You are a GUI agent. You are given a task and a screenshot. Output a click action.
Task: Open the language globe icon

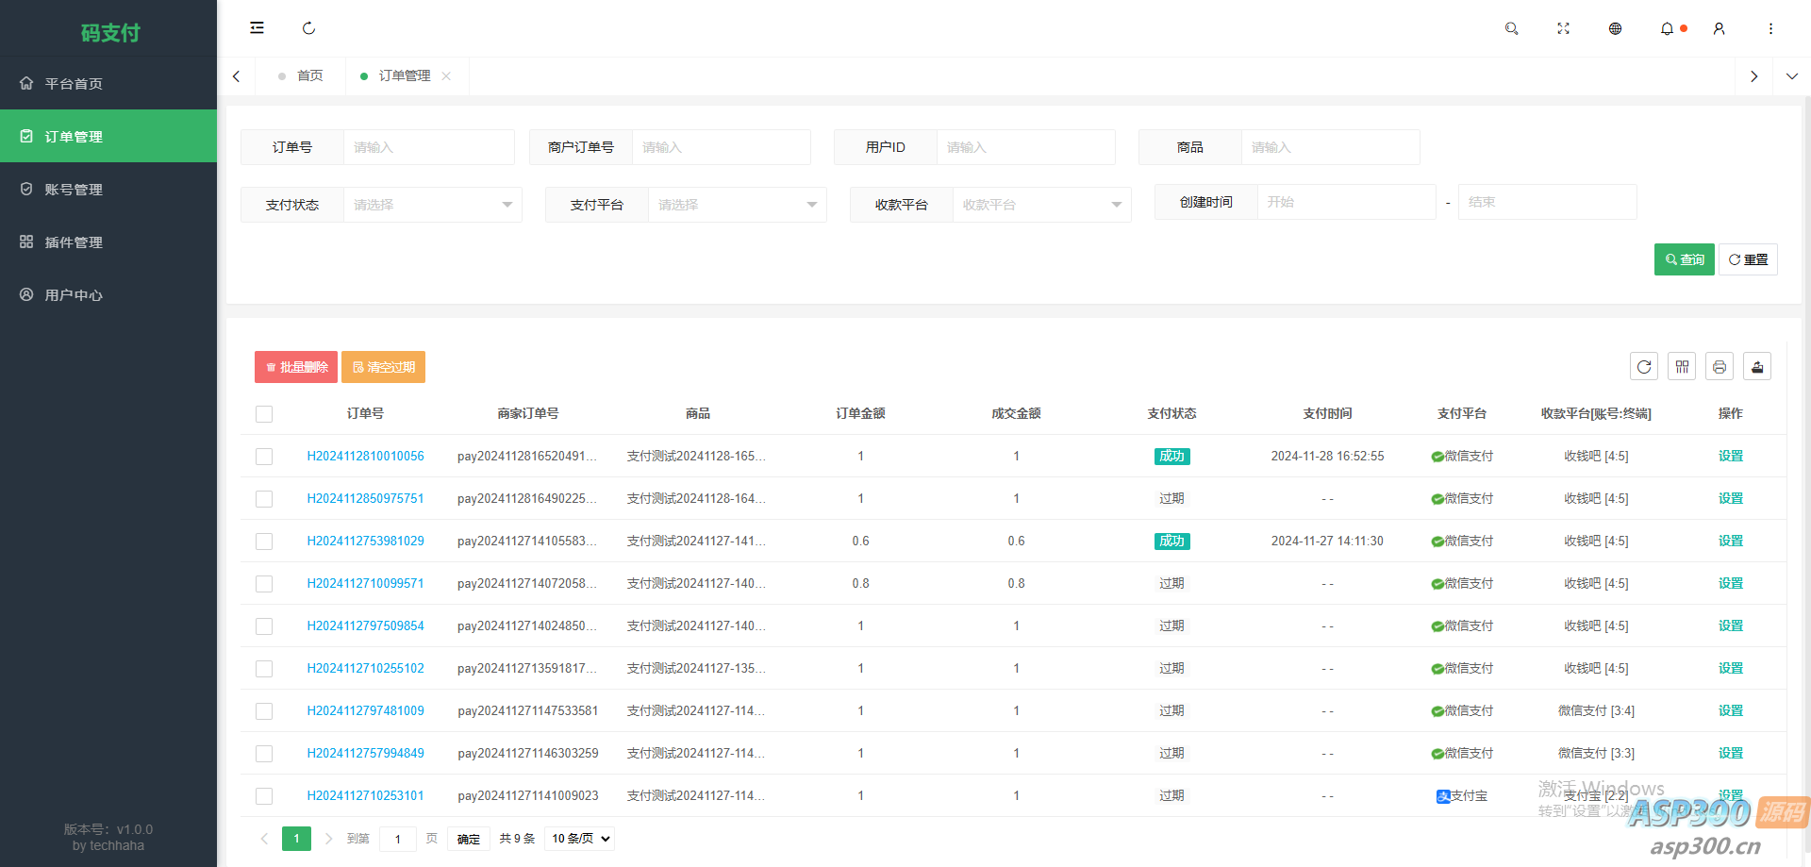click(x=1615, y=28)
